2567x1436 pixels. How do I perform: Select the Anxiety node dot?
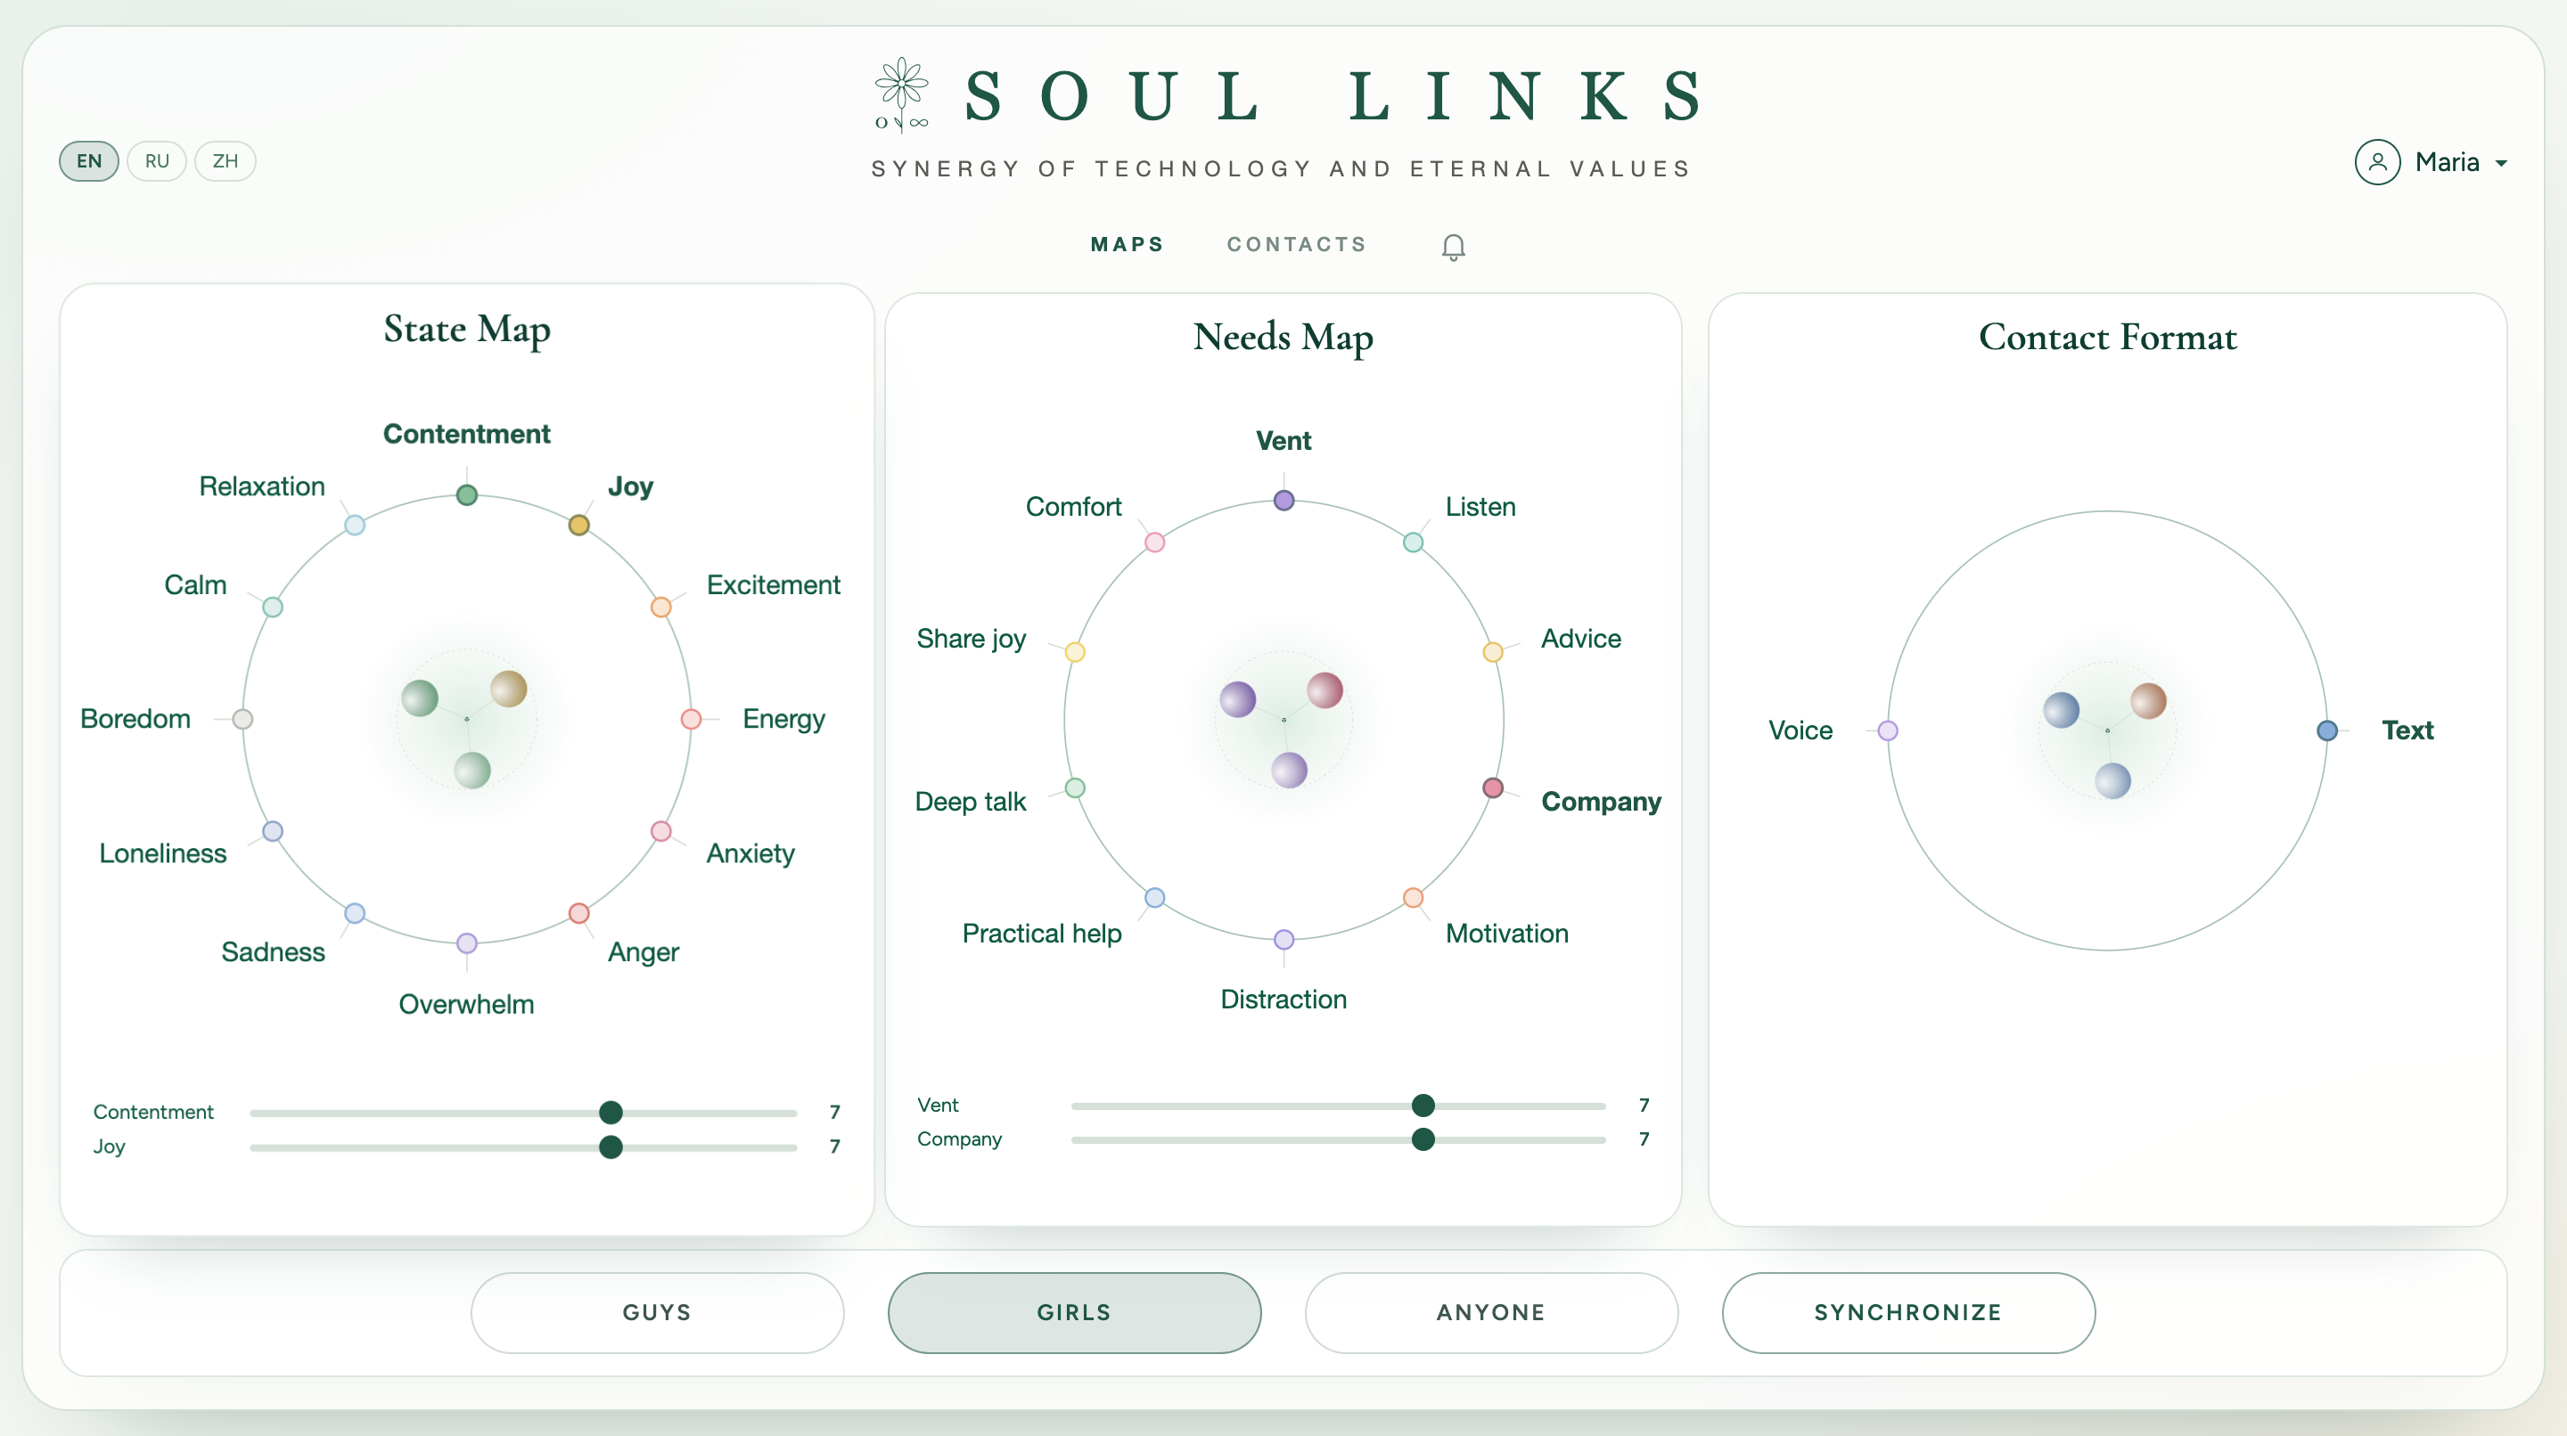pyautogui.click(x=660, y=830)
